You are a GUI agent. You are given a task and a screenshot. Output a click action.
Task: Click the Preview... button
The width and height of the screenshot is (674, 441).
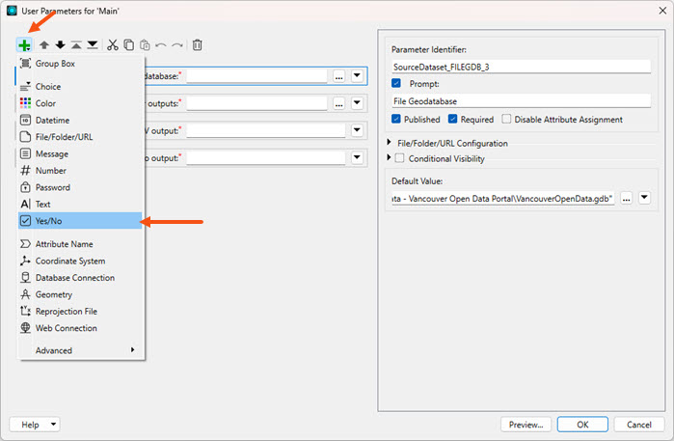(526, 425)
